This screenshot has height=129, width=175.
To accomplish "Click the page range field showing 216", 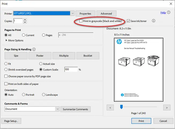I will pos(76,35).
